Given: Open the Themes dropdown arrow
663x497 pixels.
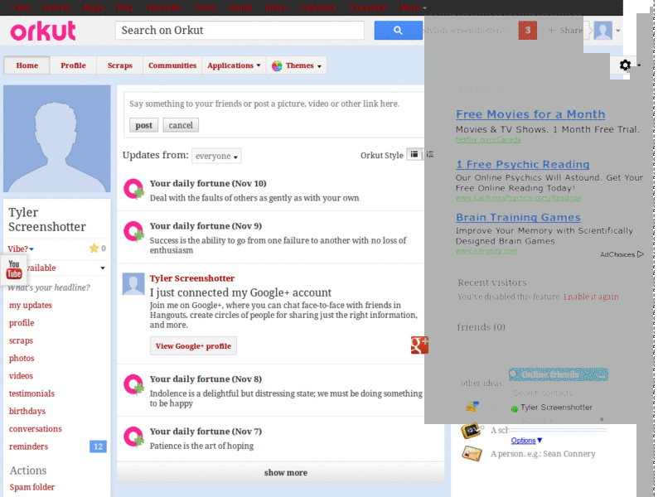Looking at the screenshot, I should (x=319, y=66).
